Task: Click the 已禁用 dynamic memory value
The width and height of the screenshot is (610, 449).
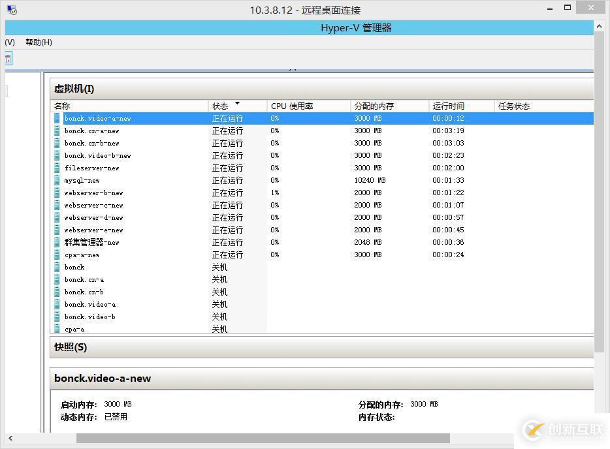Action: [x=116, y=417]
